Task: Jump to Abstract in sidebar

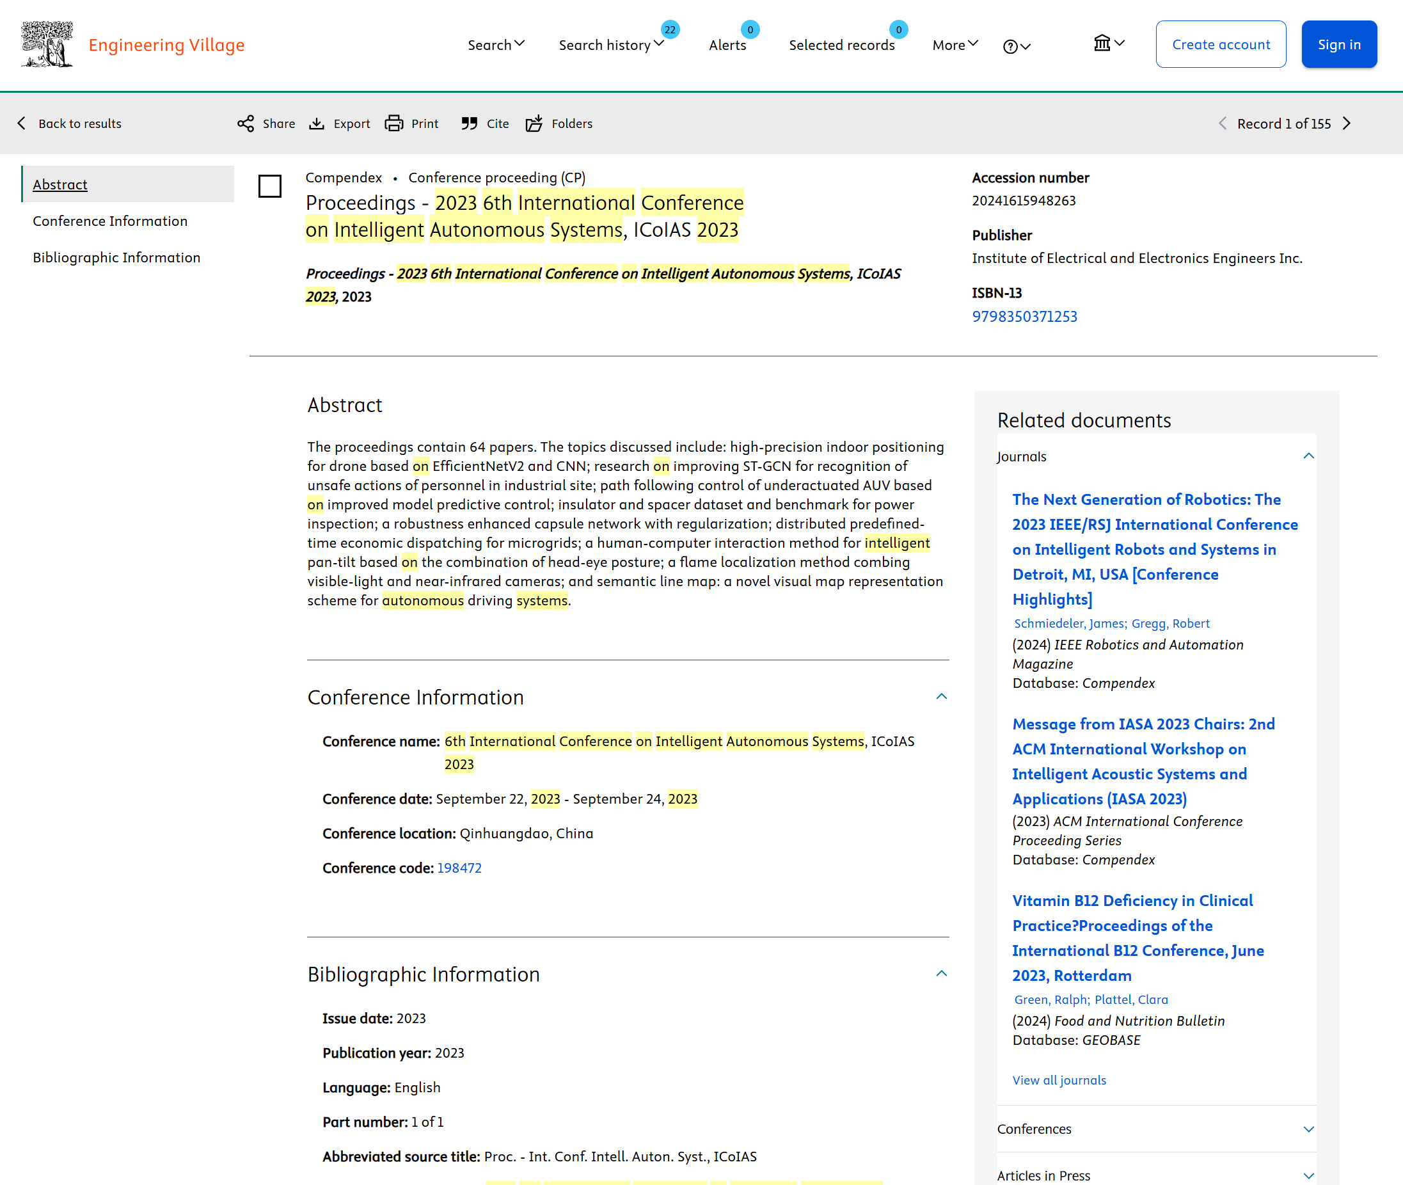Action: coord(59,184)
